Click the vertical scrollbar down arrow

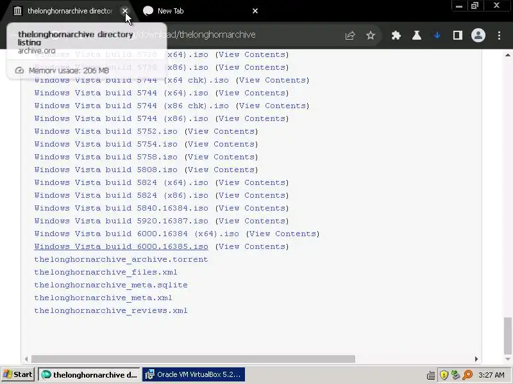tap(507, 359)
